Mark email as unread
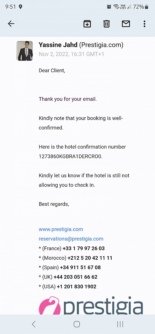This screenshot has height=334, width=155. [126, 24]
